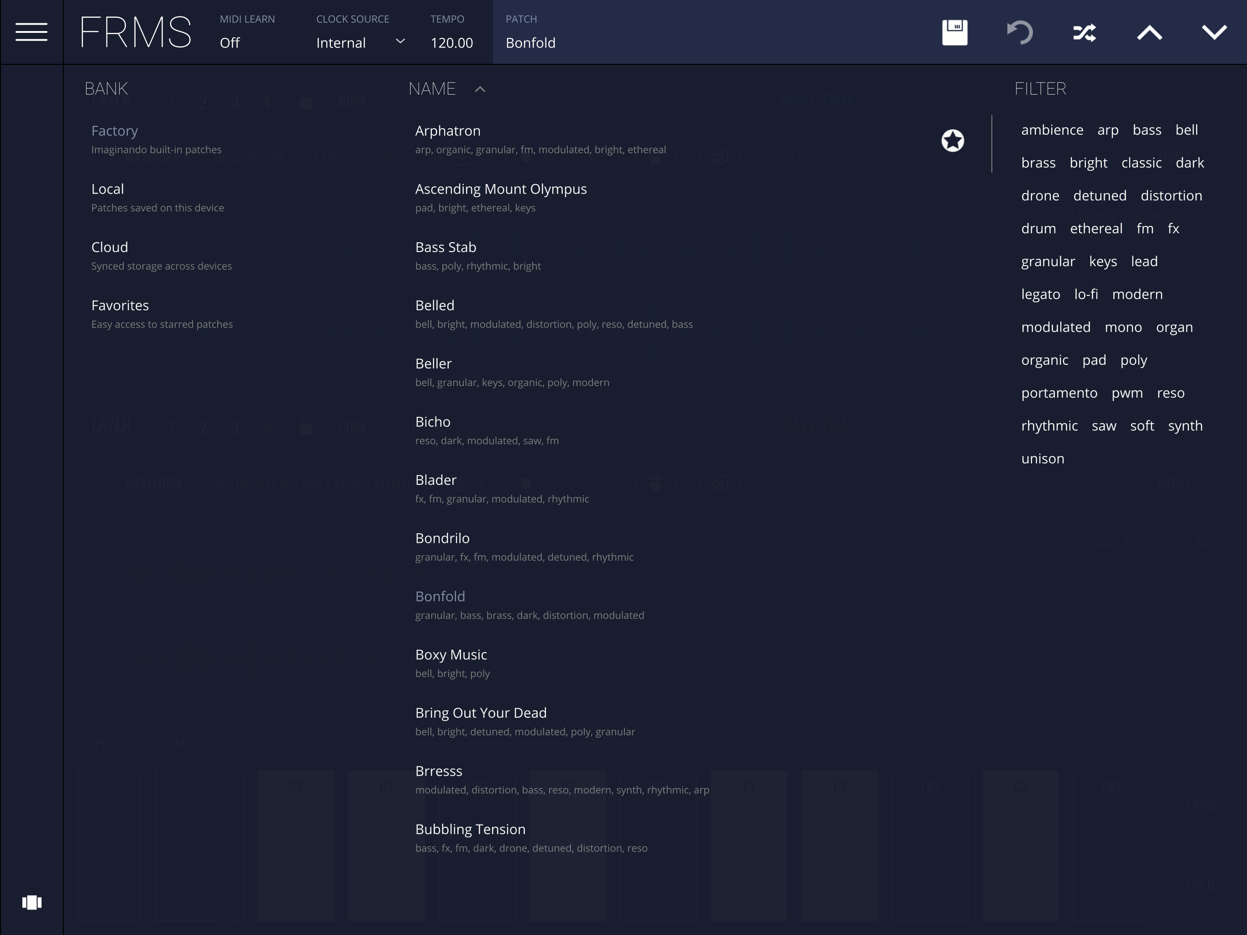Go to previous patch with up chevron
The height and width of the screenshot is (935, 1247).
1149,32
